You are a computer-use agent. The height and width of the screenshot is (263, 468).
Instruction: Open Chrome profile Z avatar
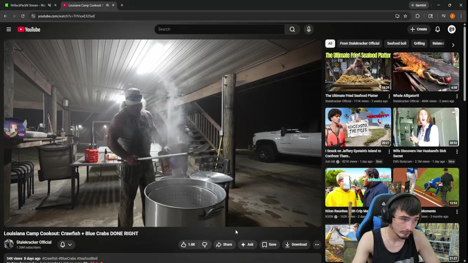pos(452,16)
